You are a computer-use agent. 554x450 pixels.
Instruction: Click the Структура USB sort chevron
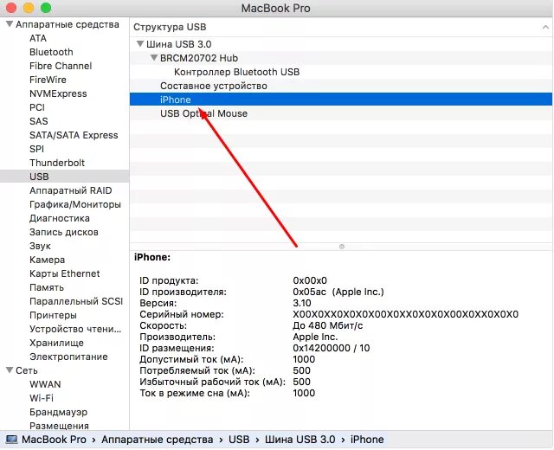(545, 27)
